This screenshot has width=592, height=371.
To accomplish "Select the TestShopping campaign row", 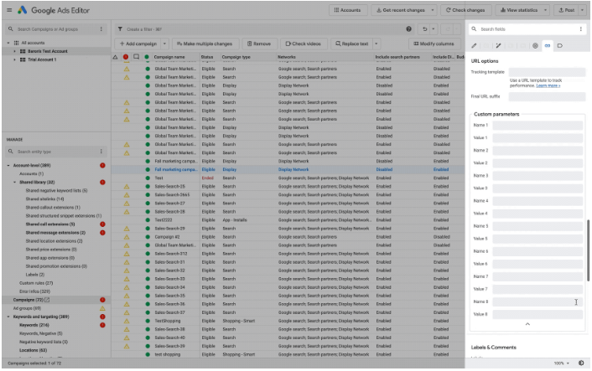I will pyautogui.click(x=288, y=321).
